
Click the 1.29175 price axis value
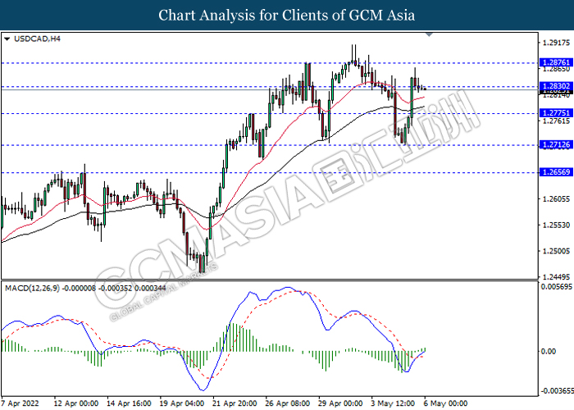click(557, 43)
